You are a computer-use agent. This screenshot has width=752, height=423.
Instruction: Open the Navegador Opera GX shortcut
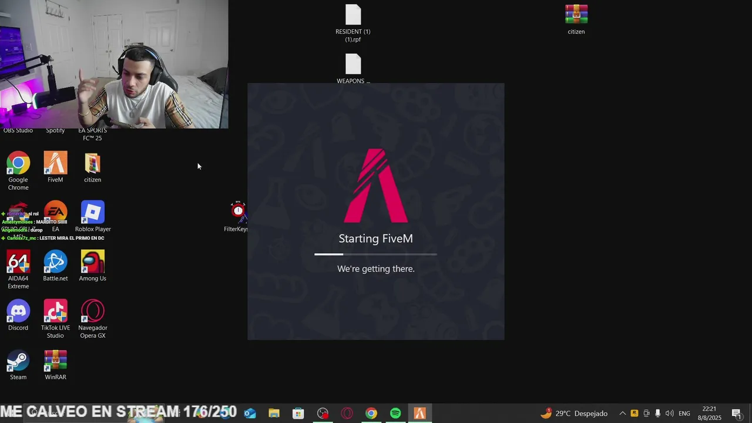coord(92,319)
